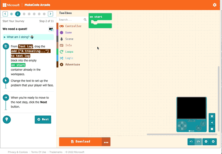Click the immersive reader icon beside heading

point(51,29)
